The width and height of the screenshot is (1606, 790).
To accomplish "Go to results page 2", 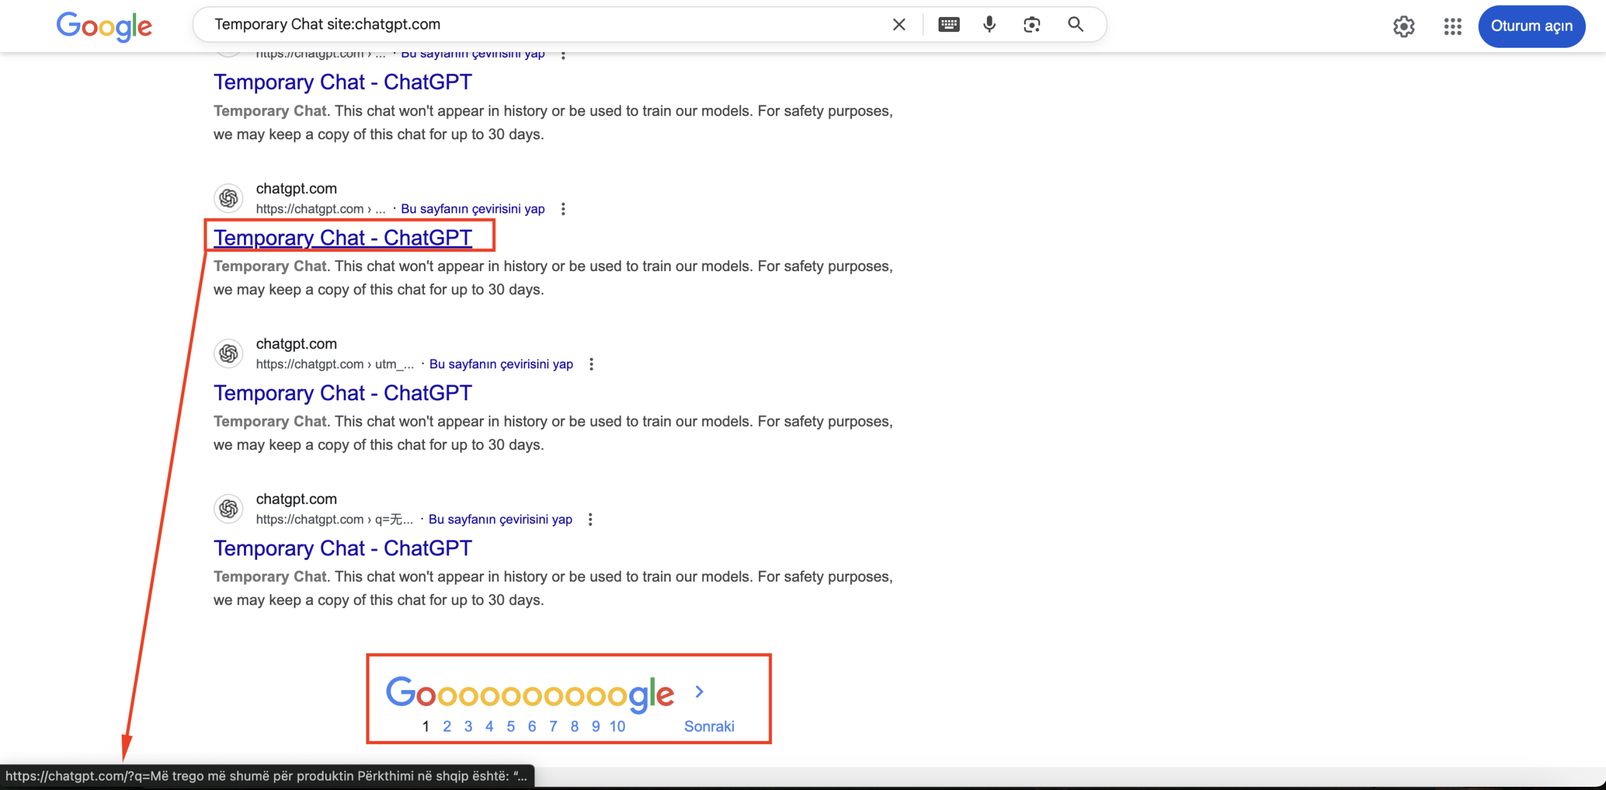I will coord(447,727).
